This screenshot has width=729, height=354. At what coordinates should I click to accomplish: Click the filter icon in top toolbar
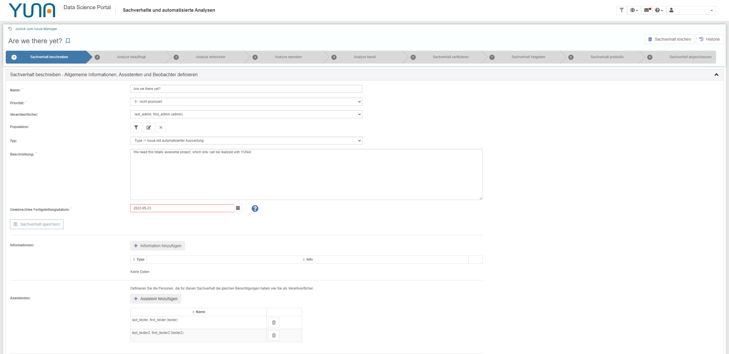pyautogui.click(x=621, y=10)
